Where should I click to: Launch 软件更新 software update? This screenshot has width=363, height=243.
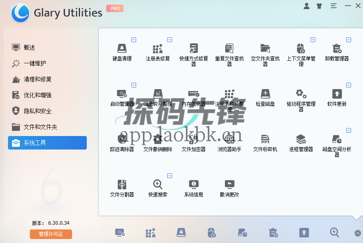(337, 98)
